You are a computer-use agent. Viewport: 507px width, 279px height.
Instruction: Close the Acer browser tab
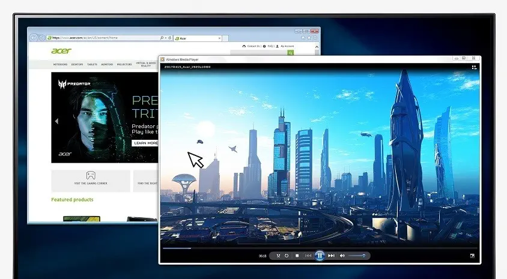click(219, 38)
